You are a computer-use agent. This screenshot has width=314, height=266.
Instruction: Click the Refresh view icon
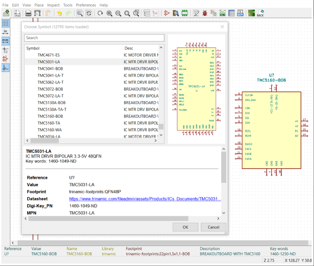[100, 13]
